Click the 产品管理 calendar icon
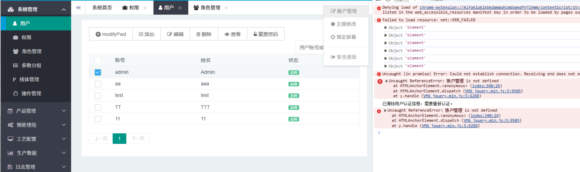 [10, 111]
